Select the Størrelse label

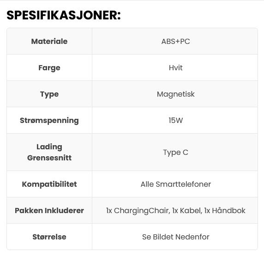[x=49, y=237]
